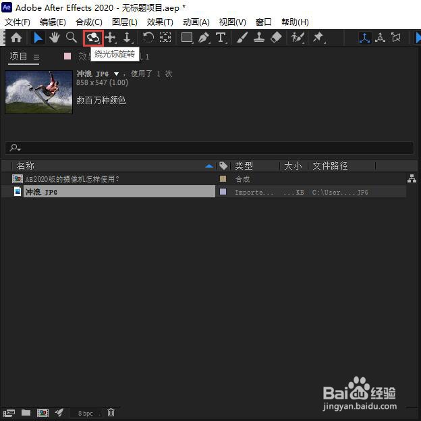
Task: Toggle sort direction arrow on 名称 column
Action: coord(209,166)
